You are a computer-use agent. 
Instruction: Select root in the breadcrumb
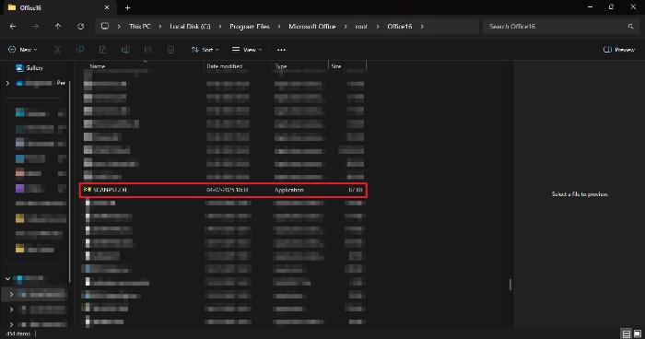[361, 27]
